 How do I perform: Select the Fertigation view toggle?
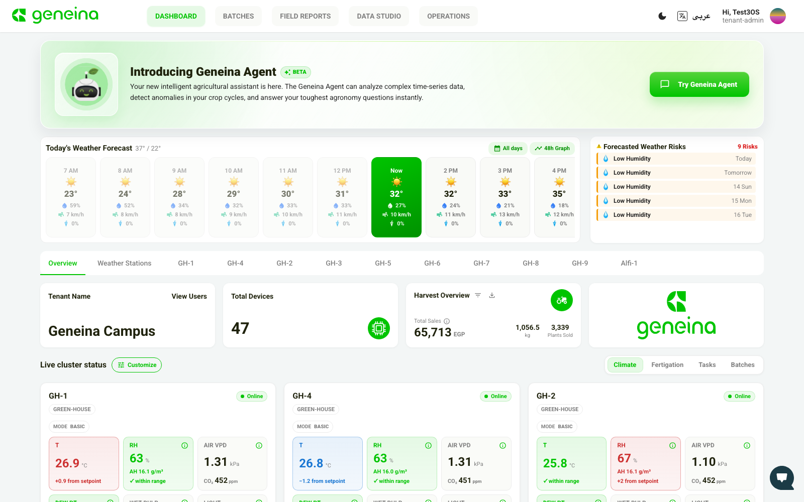(x=667, y=365)
